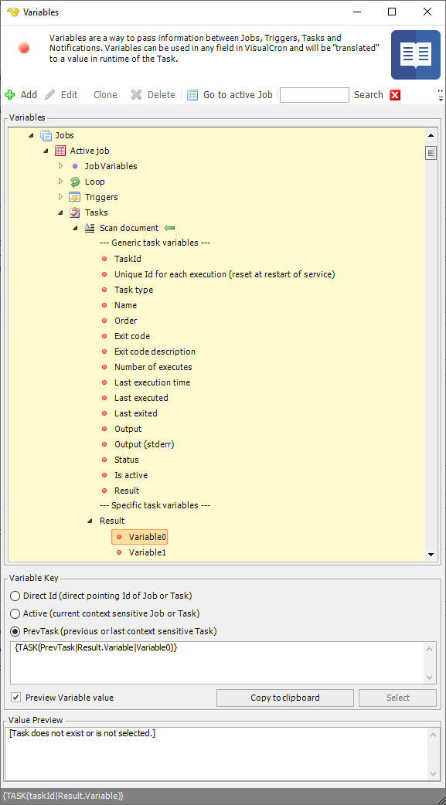Image resolution: width=446 pixels, height=805 pixels.
Task: Click the tree vertical scrollbar thumb
Action: (431, 153)
